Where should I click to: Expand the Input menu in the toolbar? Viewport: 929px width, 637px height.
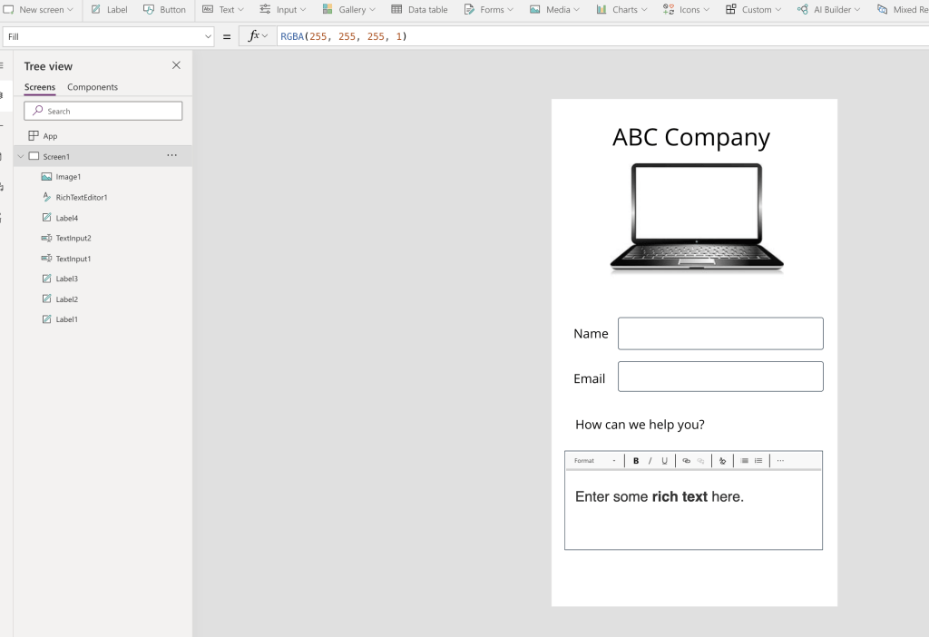[x=283, y=10]
